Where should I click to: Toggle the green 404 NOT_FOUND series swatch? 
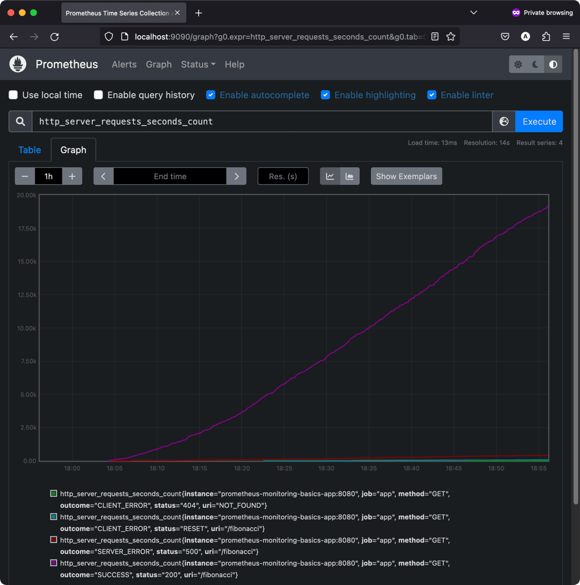[x=54, y=494]
